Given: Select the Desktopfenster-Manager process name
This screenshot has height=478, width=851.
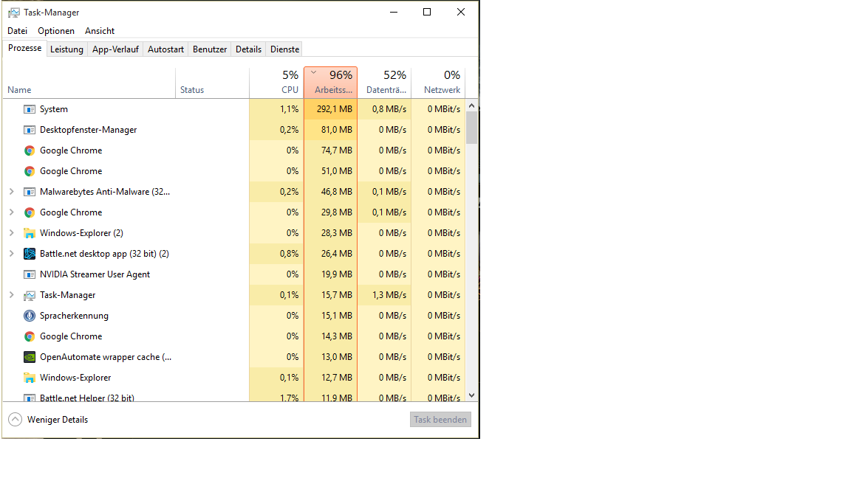Looking at the screenshot, I should click(x=88, y=130).
